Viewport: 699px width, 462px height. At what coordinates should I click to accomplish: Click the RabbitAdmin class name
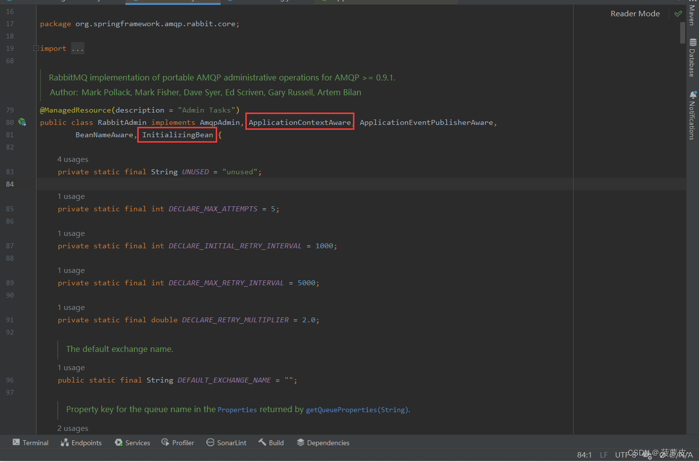click(122, 122)
